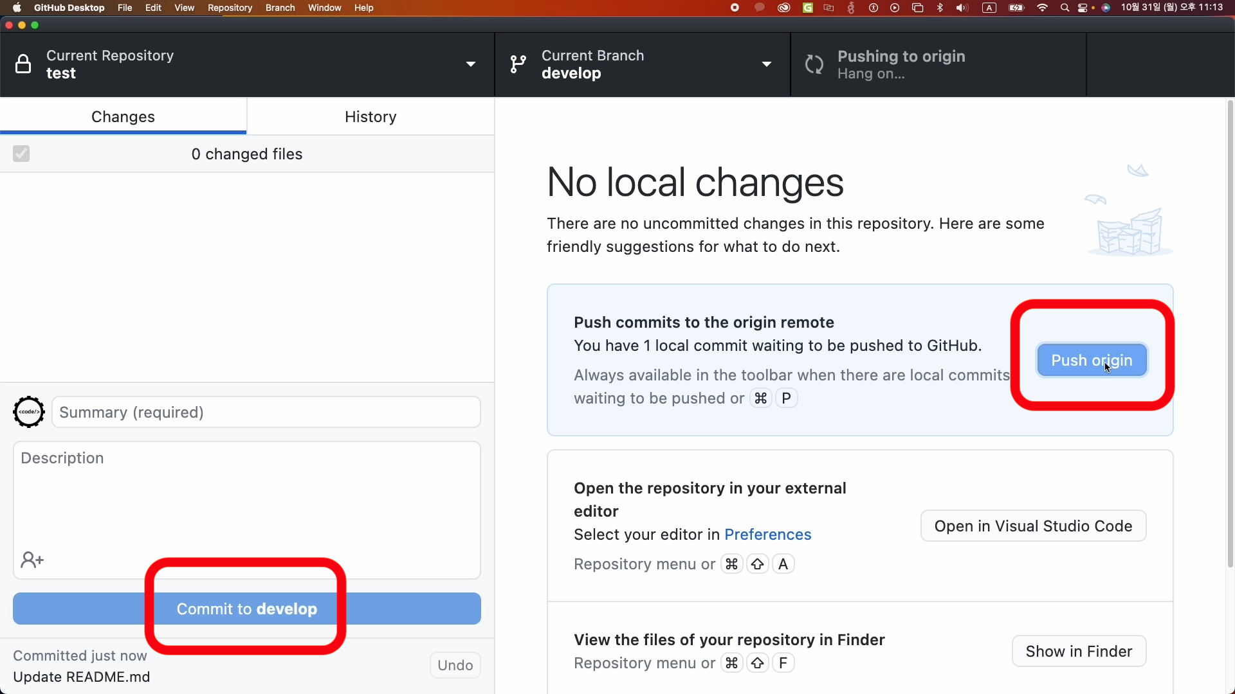The width and height of the screenshot is (1235, 694).
Task: Follow the Preferences link
Action: [x=767, y=534]
